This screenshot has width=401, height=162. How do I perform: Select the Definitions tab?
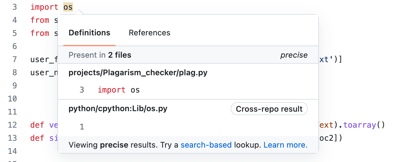[89, 33]
